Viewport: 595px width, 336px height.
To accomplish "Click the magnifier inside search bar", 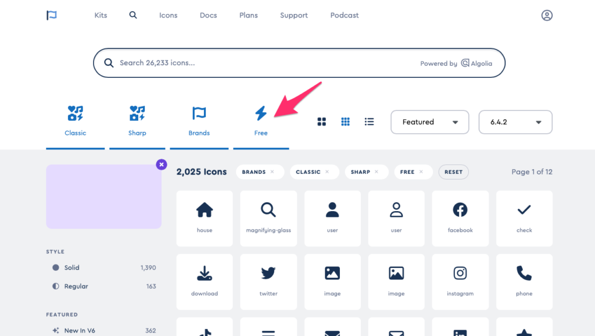I will [x=109, y=63].
